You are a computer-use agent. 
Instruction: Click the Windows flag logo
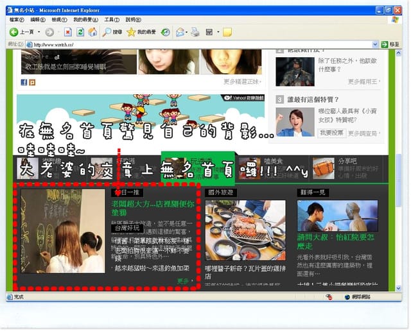click(395, 20)
